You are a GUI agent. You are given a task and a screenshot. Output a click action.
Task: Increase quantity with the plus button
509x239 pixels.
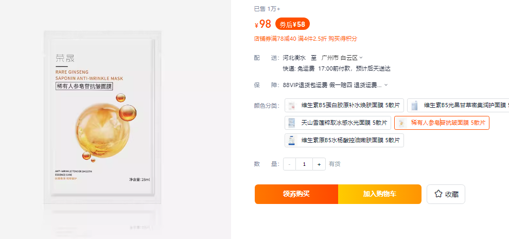click(319, 164)
